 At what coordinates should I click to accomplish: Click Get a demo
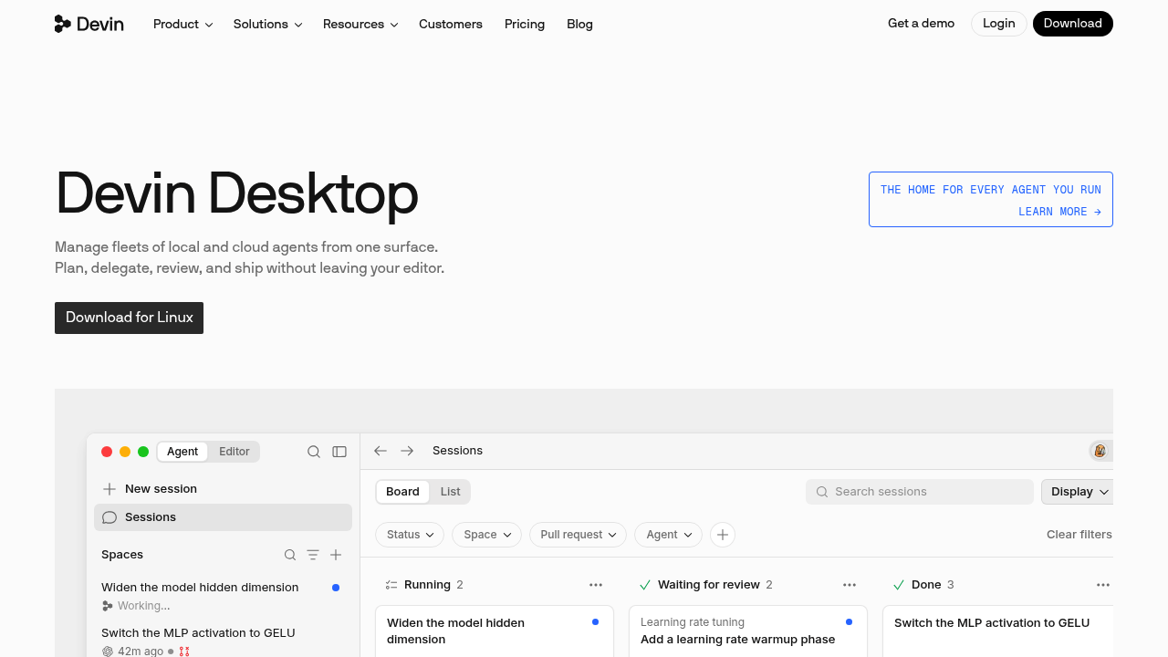pyautogui.click(x=921, y=24)
